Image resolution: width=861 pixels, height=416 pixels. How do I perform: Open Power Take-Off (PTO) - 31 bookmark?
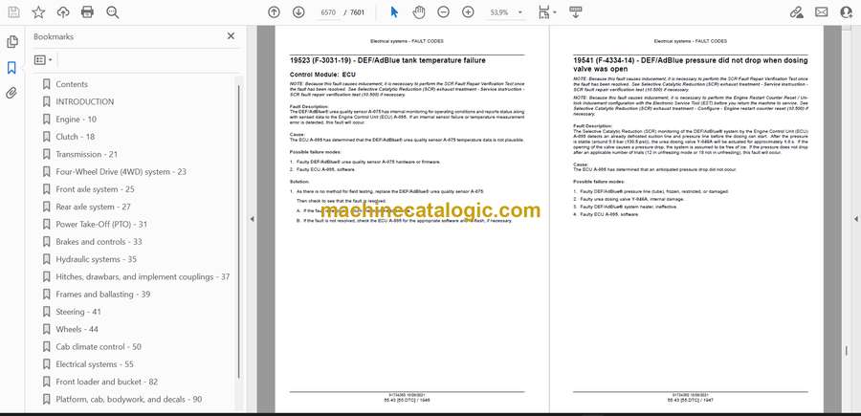click(x=101, y=225)
